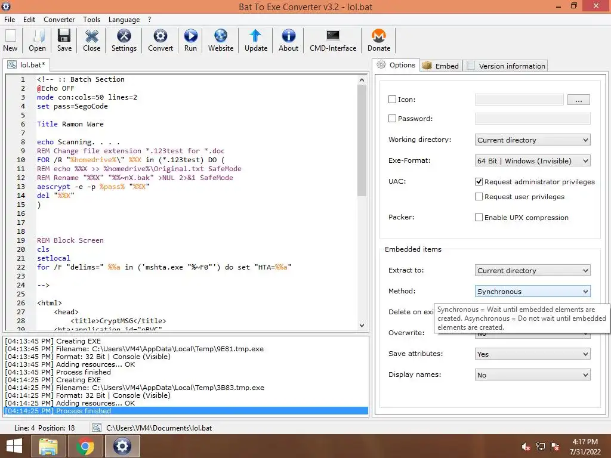
Task: Open the Method Synchronous dropdown
Action: click(532, 291)
